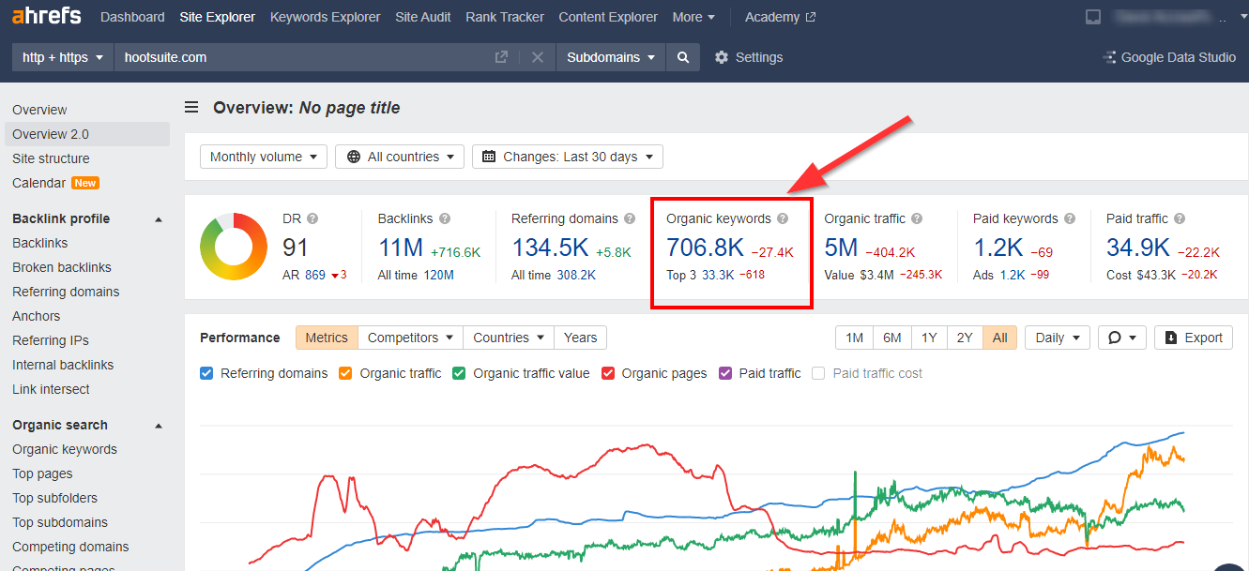Viewport: 1249px width, 571px height.
Task: Open the http + https protocol dropdown
Action: pyautogui.click(x=63, y=57)
